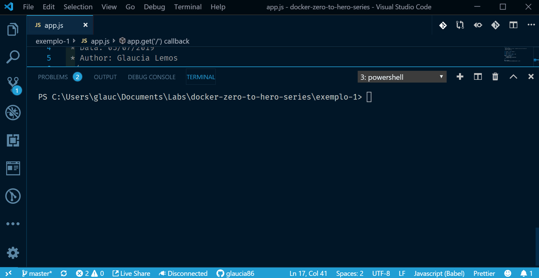
Task: Click Prettier in the status bar
Action: click(484, 273)
